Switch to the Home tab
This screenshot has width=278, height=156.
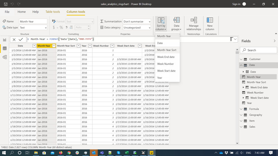(22, 12)
